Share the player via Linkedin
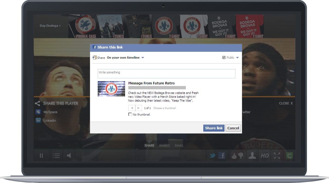This screenshot has width=329, height=183. (50, 121)
